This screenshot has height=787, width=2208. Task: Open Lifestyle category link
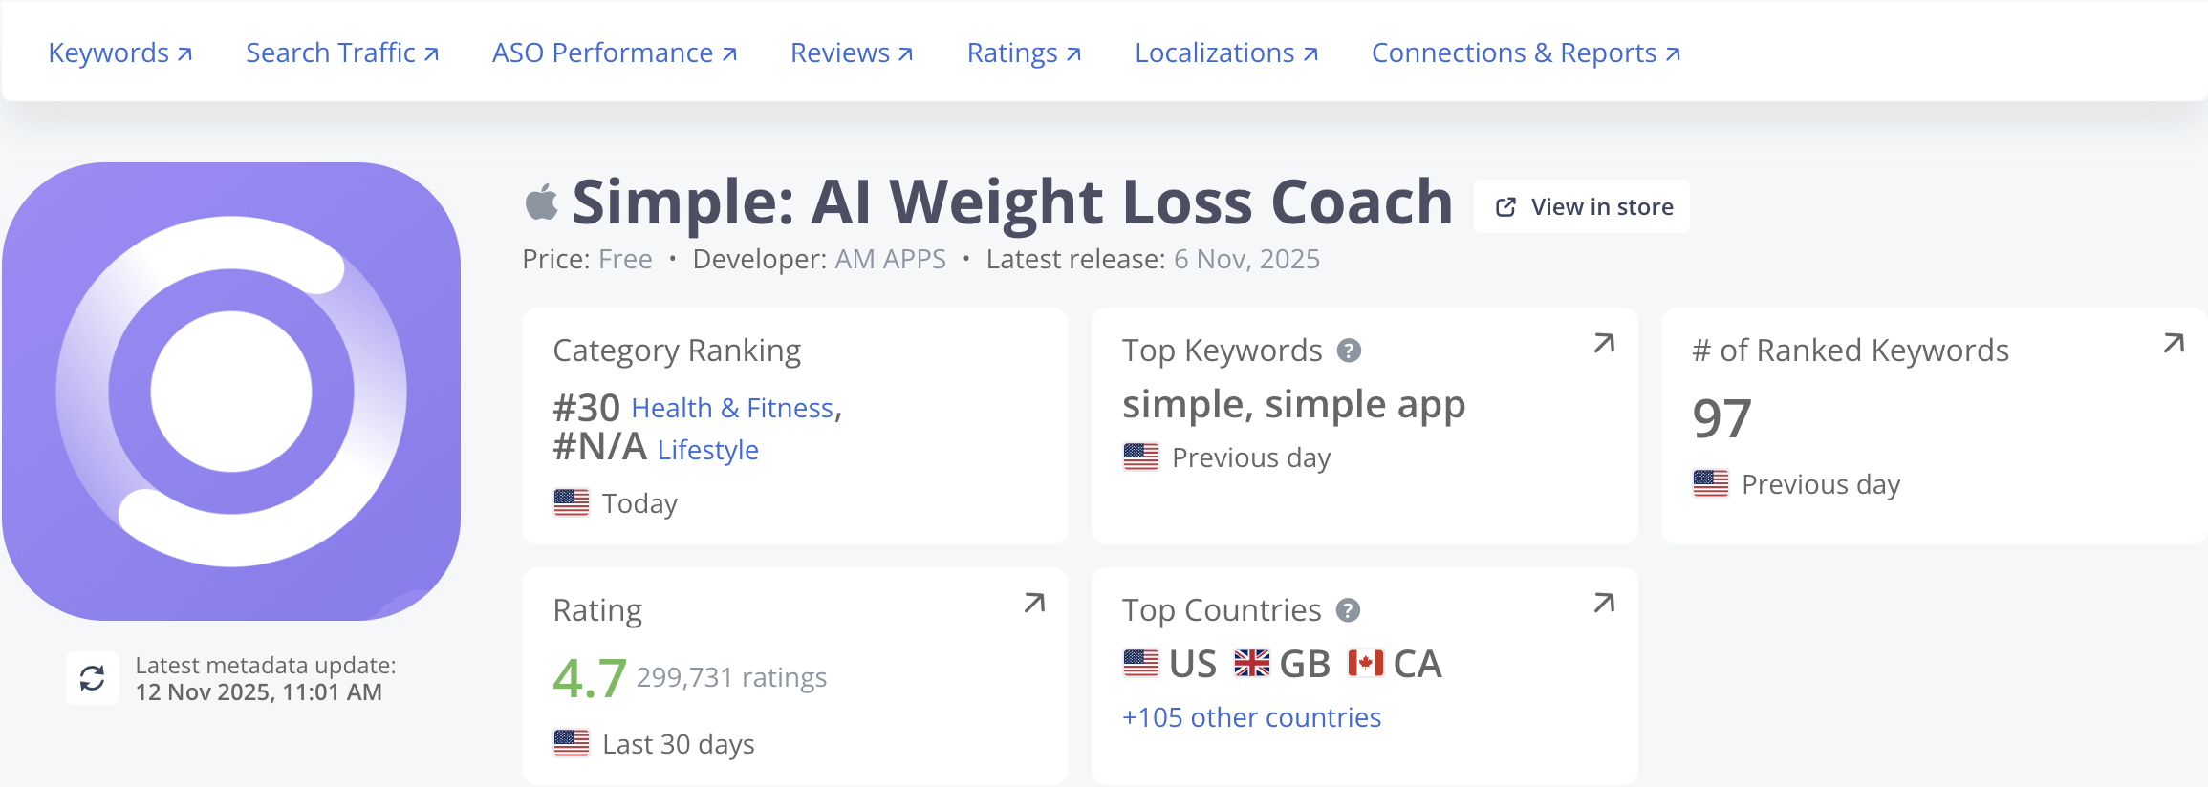[707, 450]
